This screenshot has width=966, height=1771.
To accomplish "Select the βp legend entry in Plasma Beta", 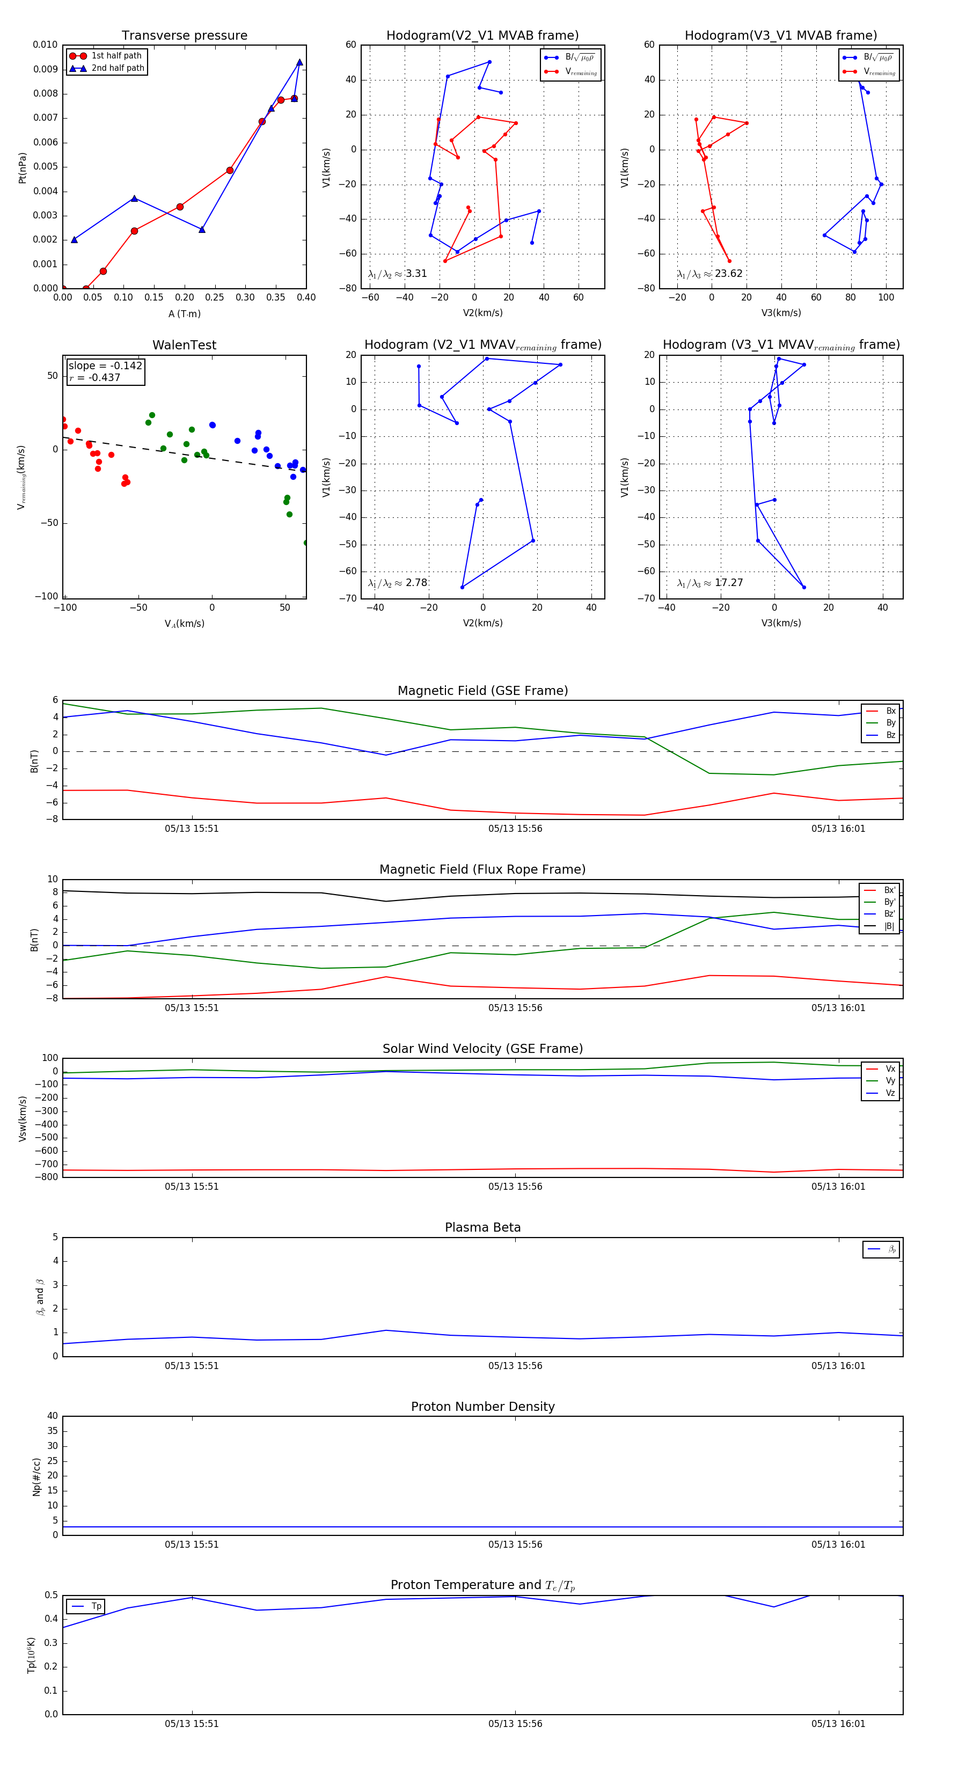I will [x=881, y=1249].
